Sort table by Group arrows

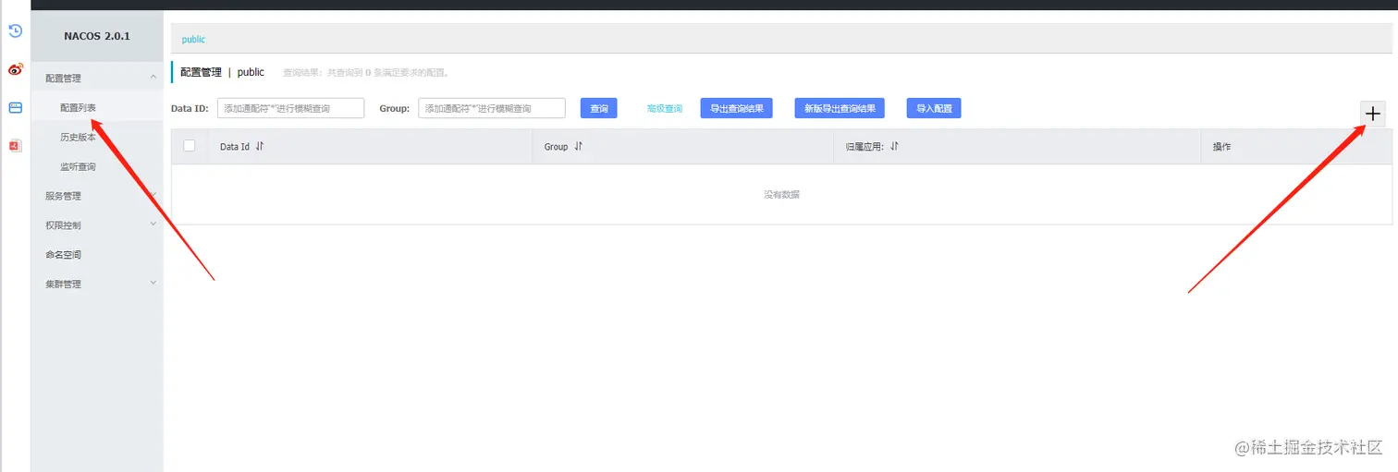coord(578,146)
